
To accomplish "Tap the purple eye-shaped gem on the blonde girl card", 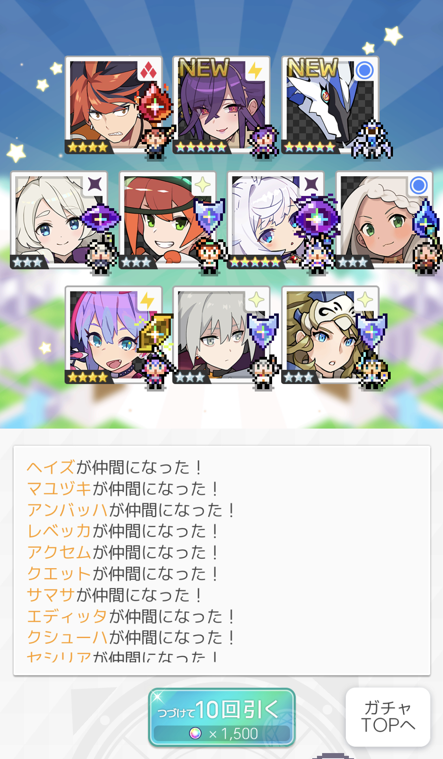I will pos(100,218).
